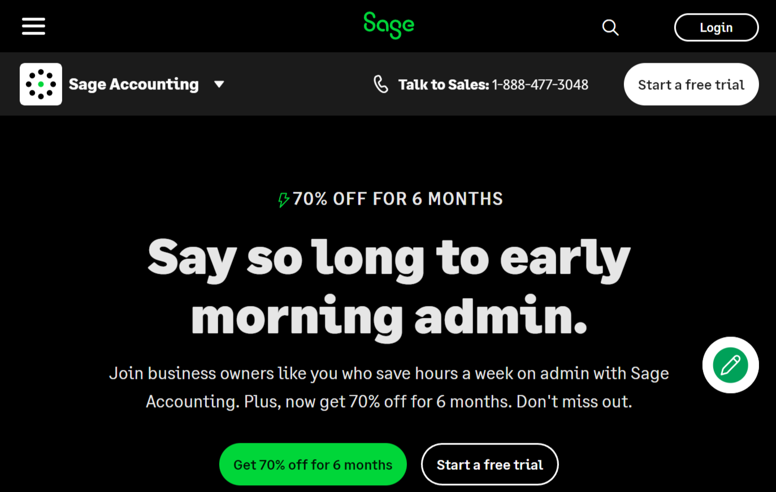The width and height of the screenshot is (776, 492).
Task: Select the outlined Start a free trial button
Action: click(x=489, y=464)
